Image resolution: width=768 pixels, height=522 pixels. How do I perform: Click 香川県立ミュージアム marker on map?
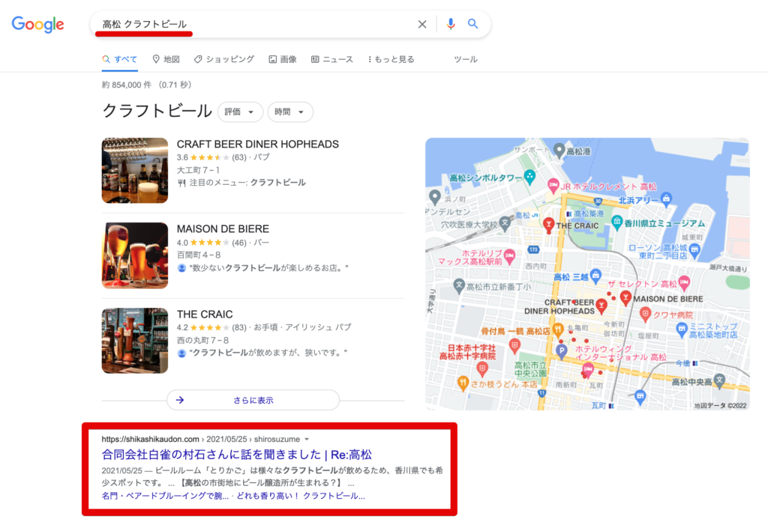pyautogui.click(x=617, y=222)
